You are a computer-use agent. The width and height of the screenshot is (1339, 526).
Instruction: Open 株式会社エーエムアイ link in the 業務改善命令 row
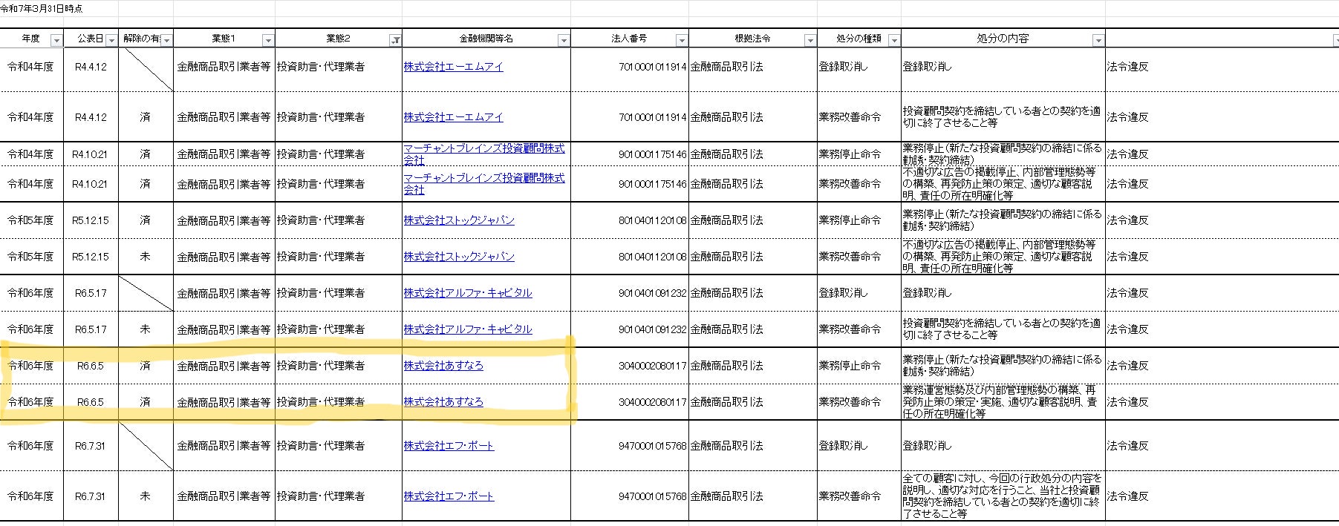click(x=453, y=117)
